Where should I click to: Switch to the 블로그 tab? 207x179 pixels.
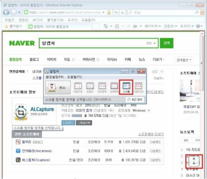(x=34, y=60)
